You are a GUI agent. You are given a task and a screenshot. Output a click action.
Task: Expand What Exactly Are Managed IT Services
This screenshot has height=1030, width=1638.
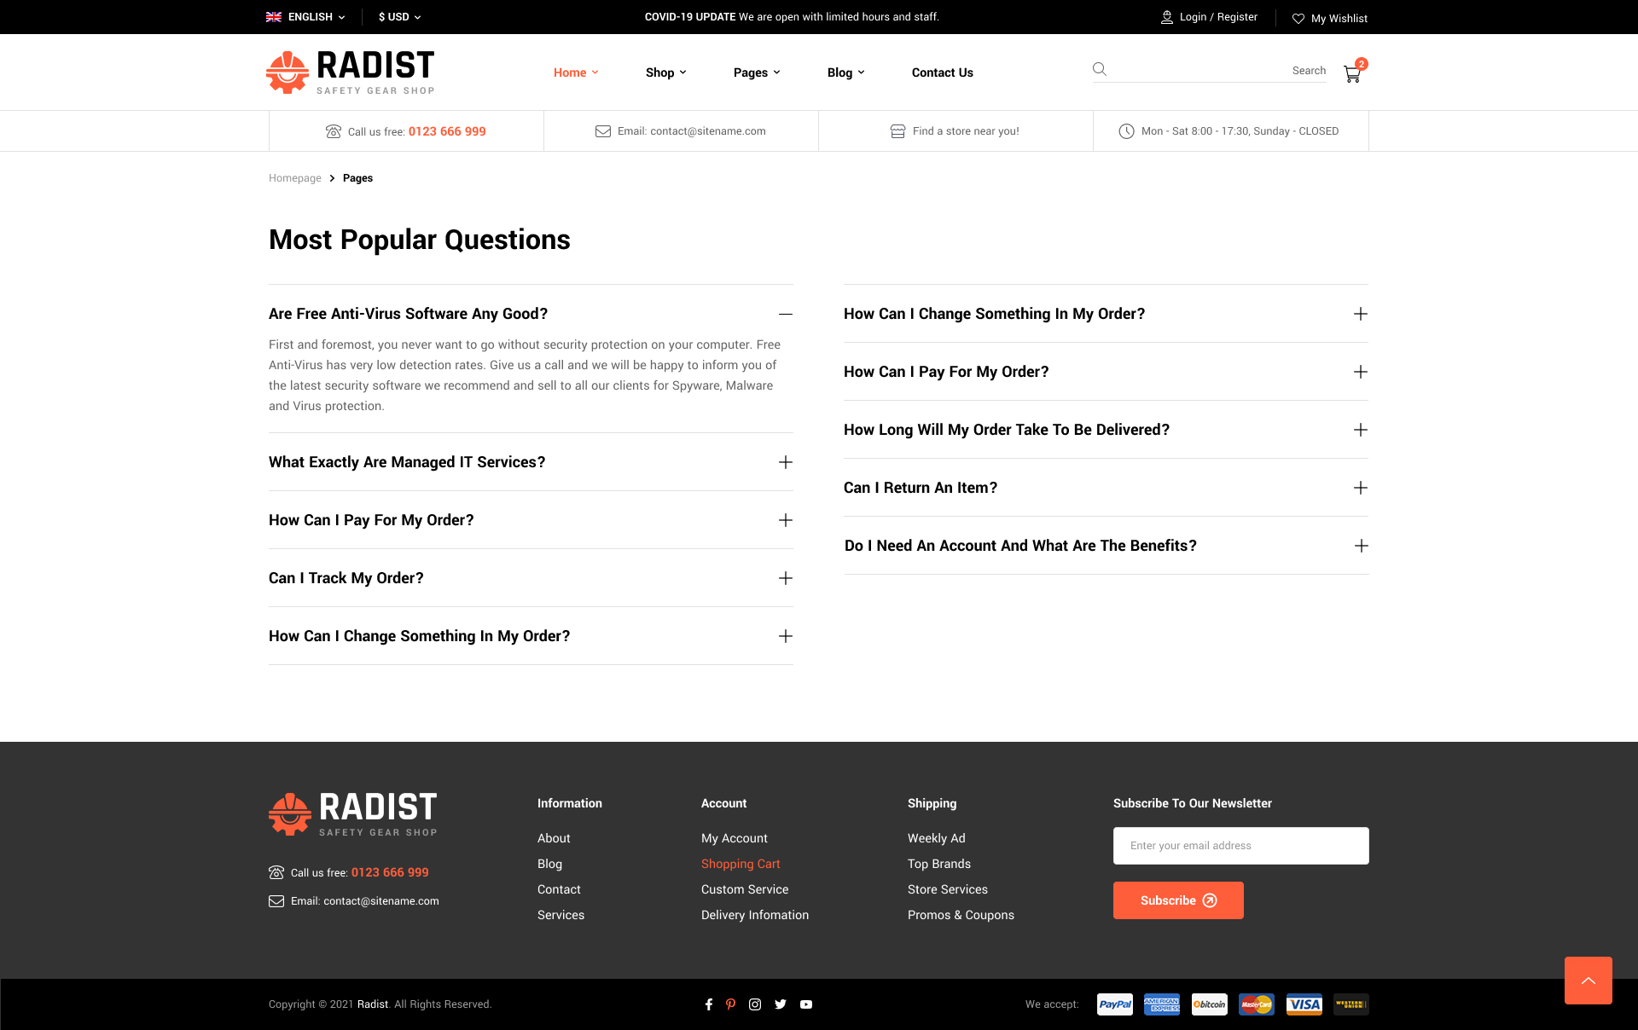click(786, 462)
